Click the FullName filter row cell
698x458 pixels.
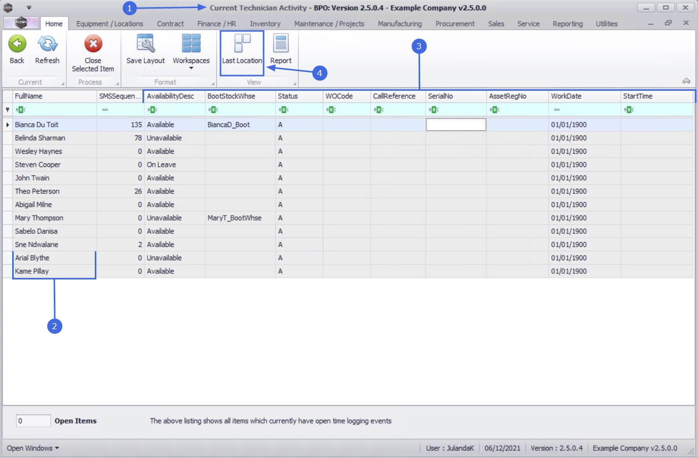(55, 110)
